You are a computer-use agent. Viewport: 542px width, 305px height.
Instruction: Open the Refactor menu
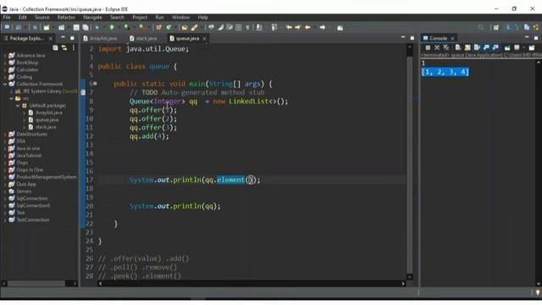click(66, 17)
